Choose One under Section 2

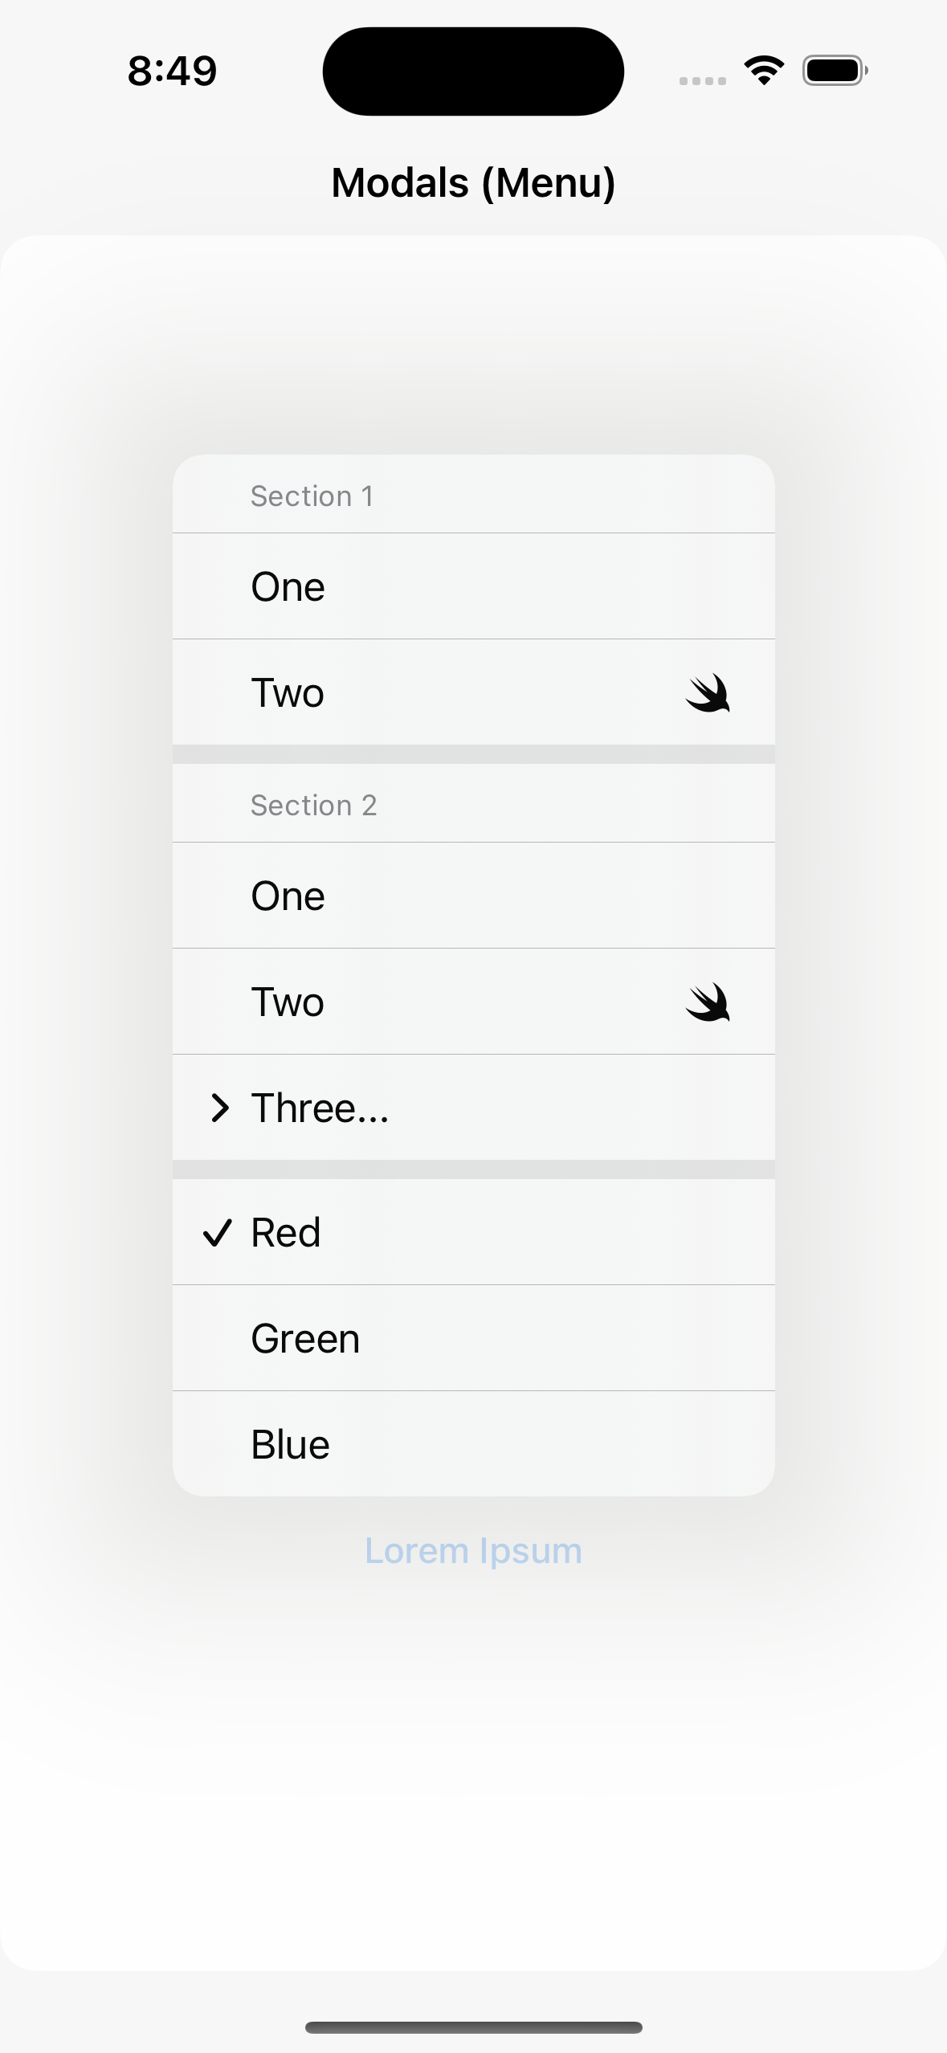pos(474,896)
